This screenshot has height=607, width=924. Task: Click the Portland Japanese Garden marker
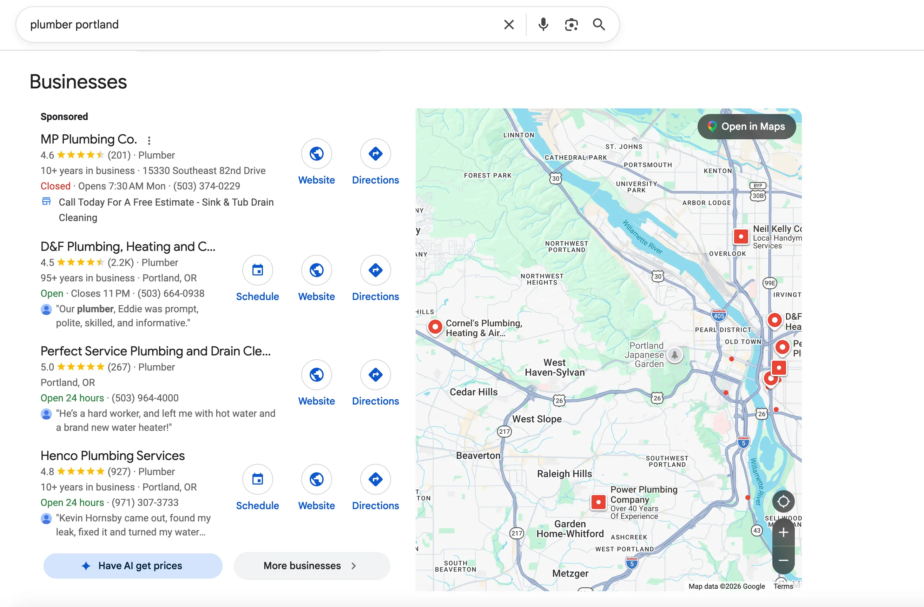click(675, 355)
